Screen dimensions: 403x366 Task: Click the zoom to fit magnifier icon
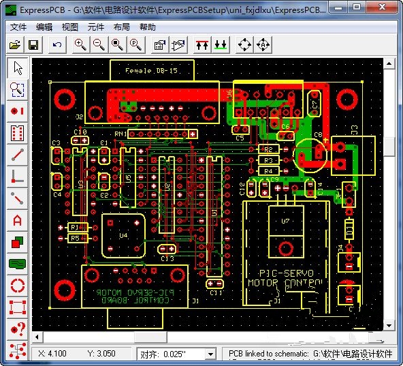click(118, 45)
